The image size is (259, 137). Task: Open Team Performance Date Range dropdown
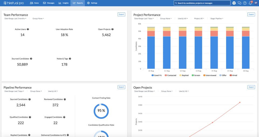tap(15, 19)
